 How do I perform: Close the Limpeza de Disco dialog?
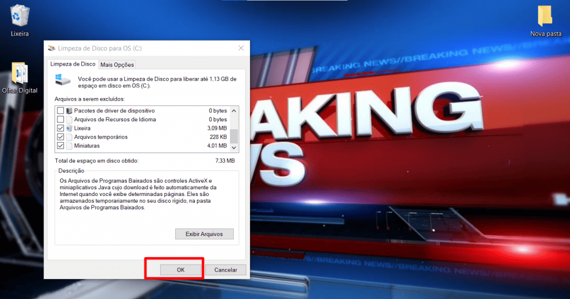[x=240, y=48]
